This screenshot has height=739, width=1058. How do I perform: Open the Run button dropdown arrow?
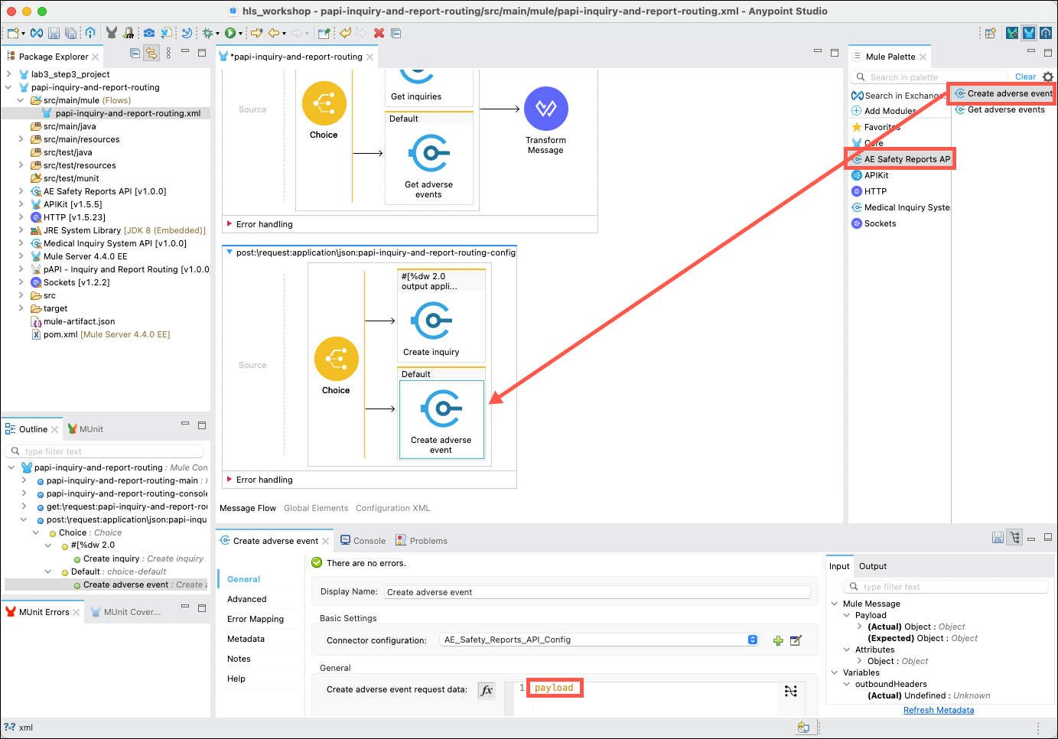[240, 34]
